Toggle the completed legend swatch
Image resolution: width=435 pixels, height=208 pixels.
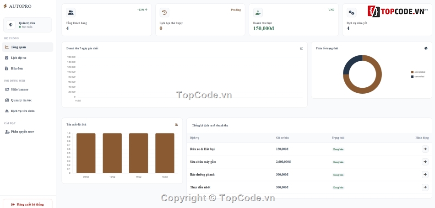tap(412, 72)
